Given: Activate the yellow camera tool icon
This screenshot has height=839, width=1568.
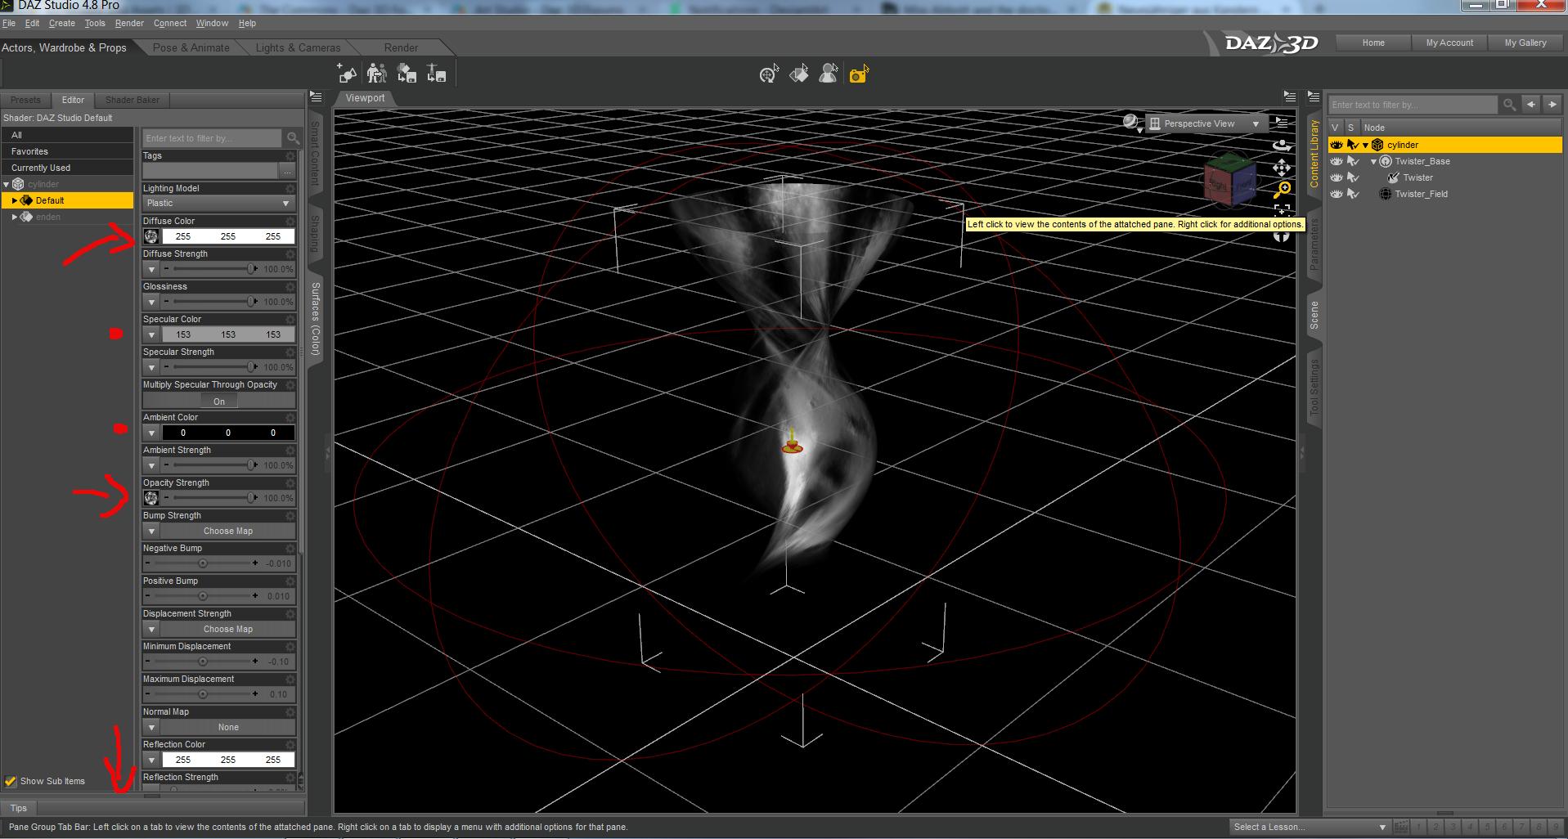Looking at the screenshot, I should tap(859, 74).
